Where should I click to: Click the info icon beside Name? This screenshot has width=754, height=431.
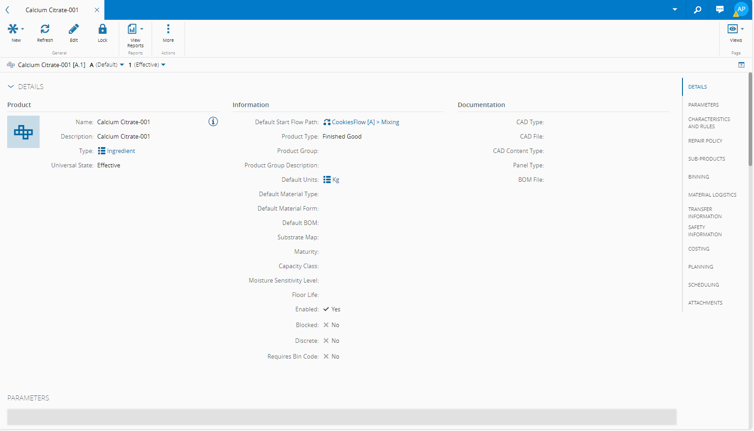click(x=213, y=121)
